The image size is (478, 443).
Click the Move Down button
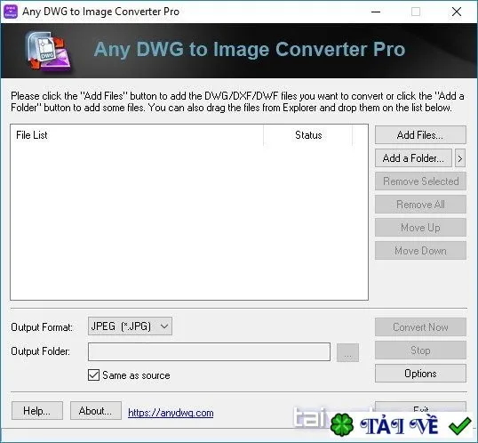pos(420,251)
